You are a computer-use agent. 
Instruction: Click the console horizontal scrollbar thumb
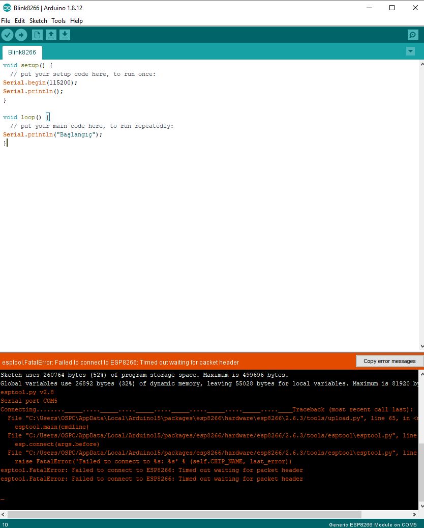(184, 515)
